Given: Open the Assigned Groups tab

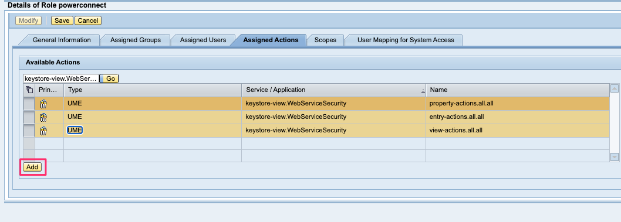Looking at the screenshot, I should (136, 40).
